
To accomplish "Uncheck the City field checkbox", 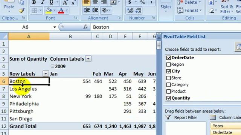I will [x=168, y=71].
